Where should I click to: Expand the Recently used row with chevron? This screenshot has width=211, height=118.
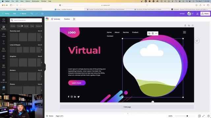click(42, 37)
